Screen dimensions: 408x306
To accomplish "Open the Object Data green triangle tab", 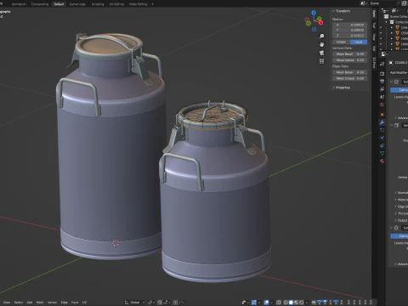I will (x=382, y=153).
